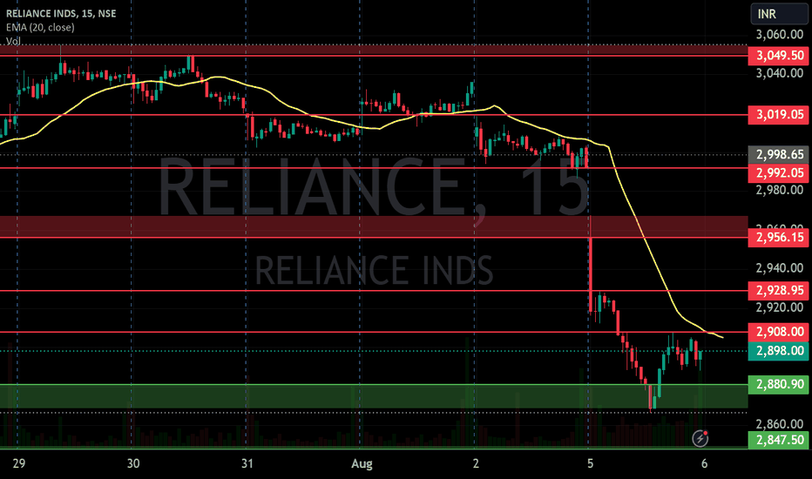Screen dimensions: 812x479
Task: Click the date label 31
Action: 247,463
